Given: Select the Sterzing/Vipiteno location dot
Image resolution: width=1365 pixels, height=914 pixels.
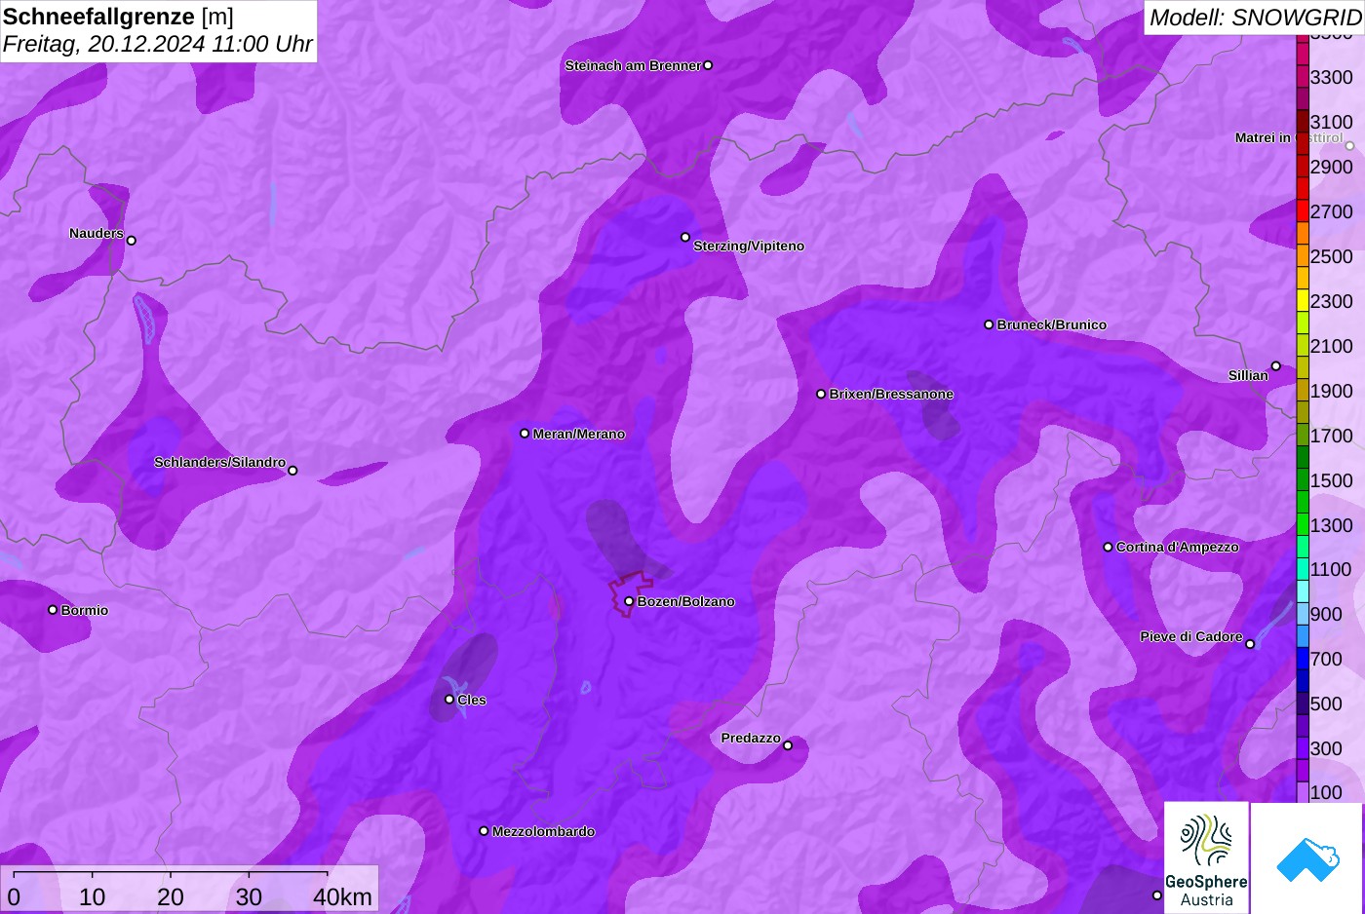Looking at the screenshot, I should coord(685,237).
